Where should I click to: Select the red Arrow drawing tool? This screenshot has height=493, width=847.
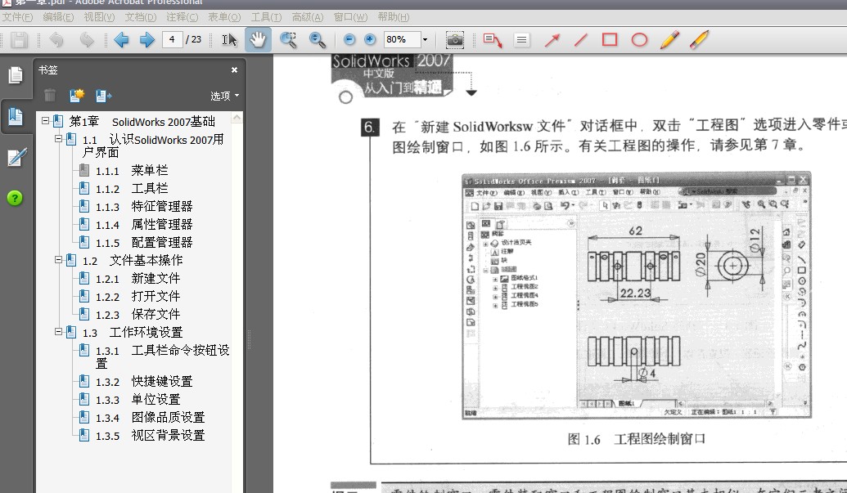(552, 40)
